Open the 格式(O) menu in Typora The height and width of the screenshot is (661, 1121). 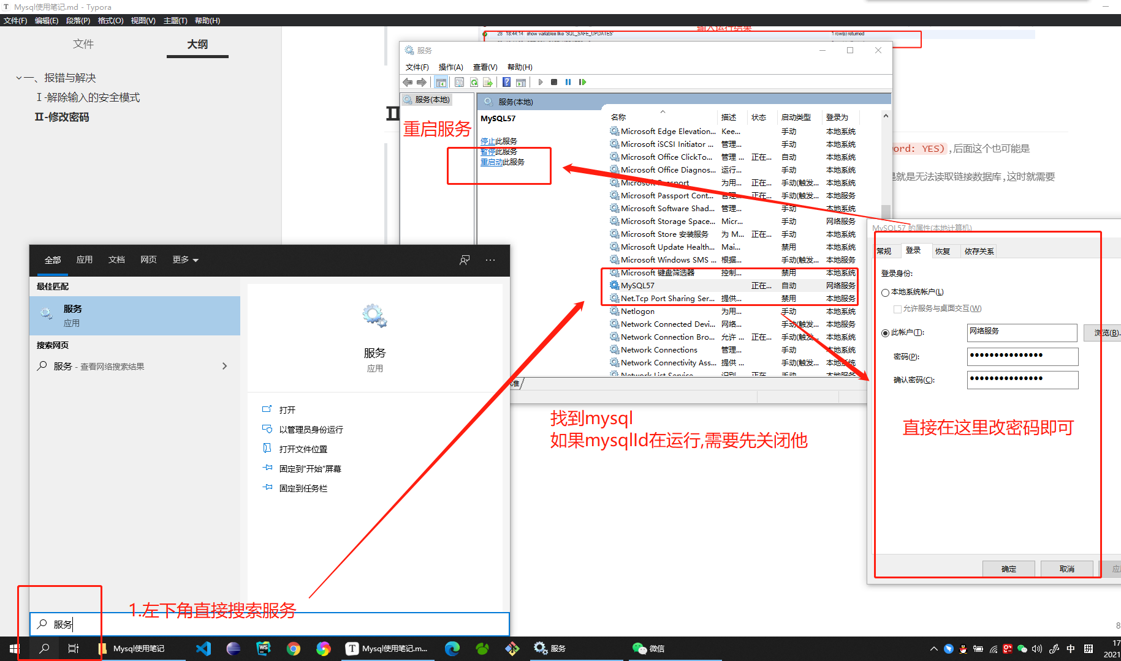tap(111, 21)
